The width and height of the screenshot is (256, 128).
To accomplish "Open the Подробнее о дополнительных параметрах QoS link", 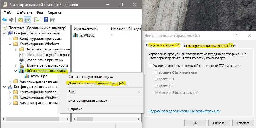I will click(x=184, y=111).
